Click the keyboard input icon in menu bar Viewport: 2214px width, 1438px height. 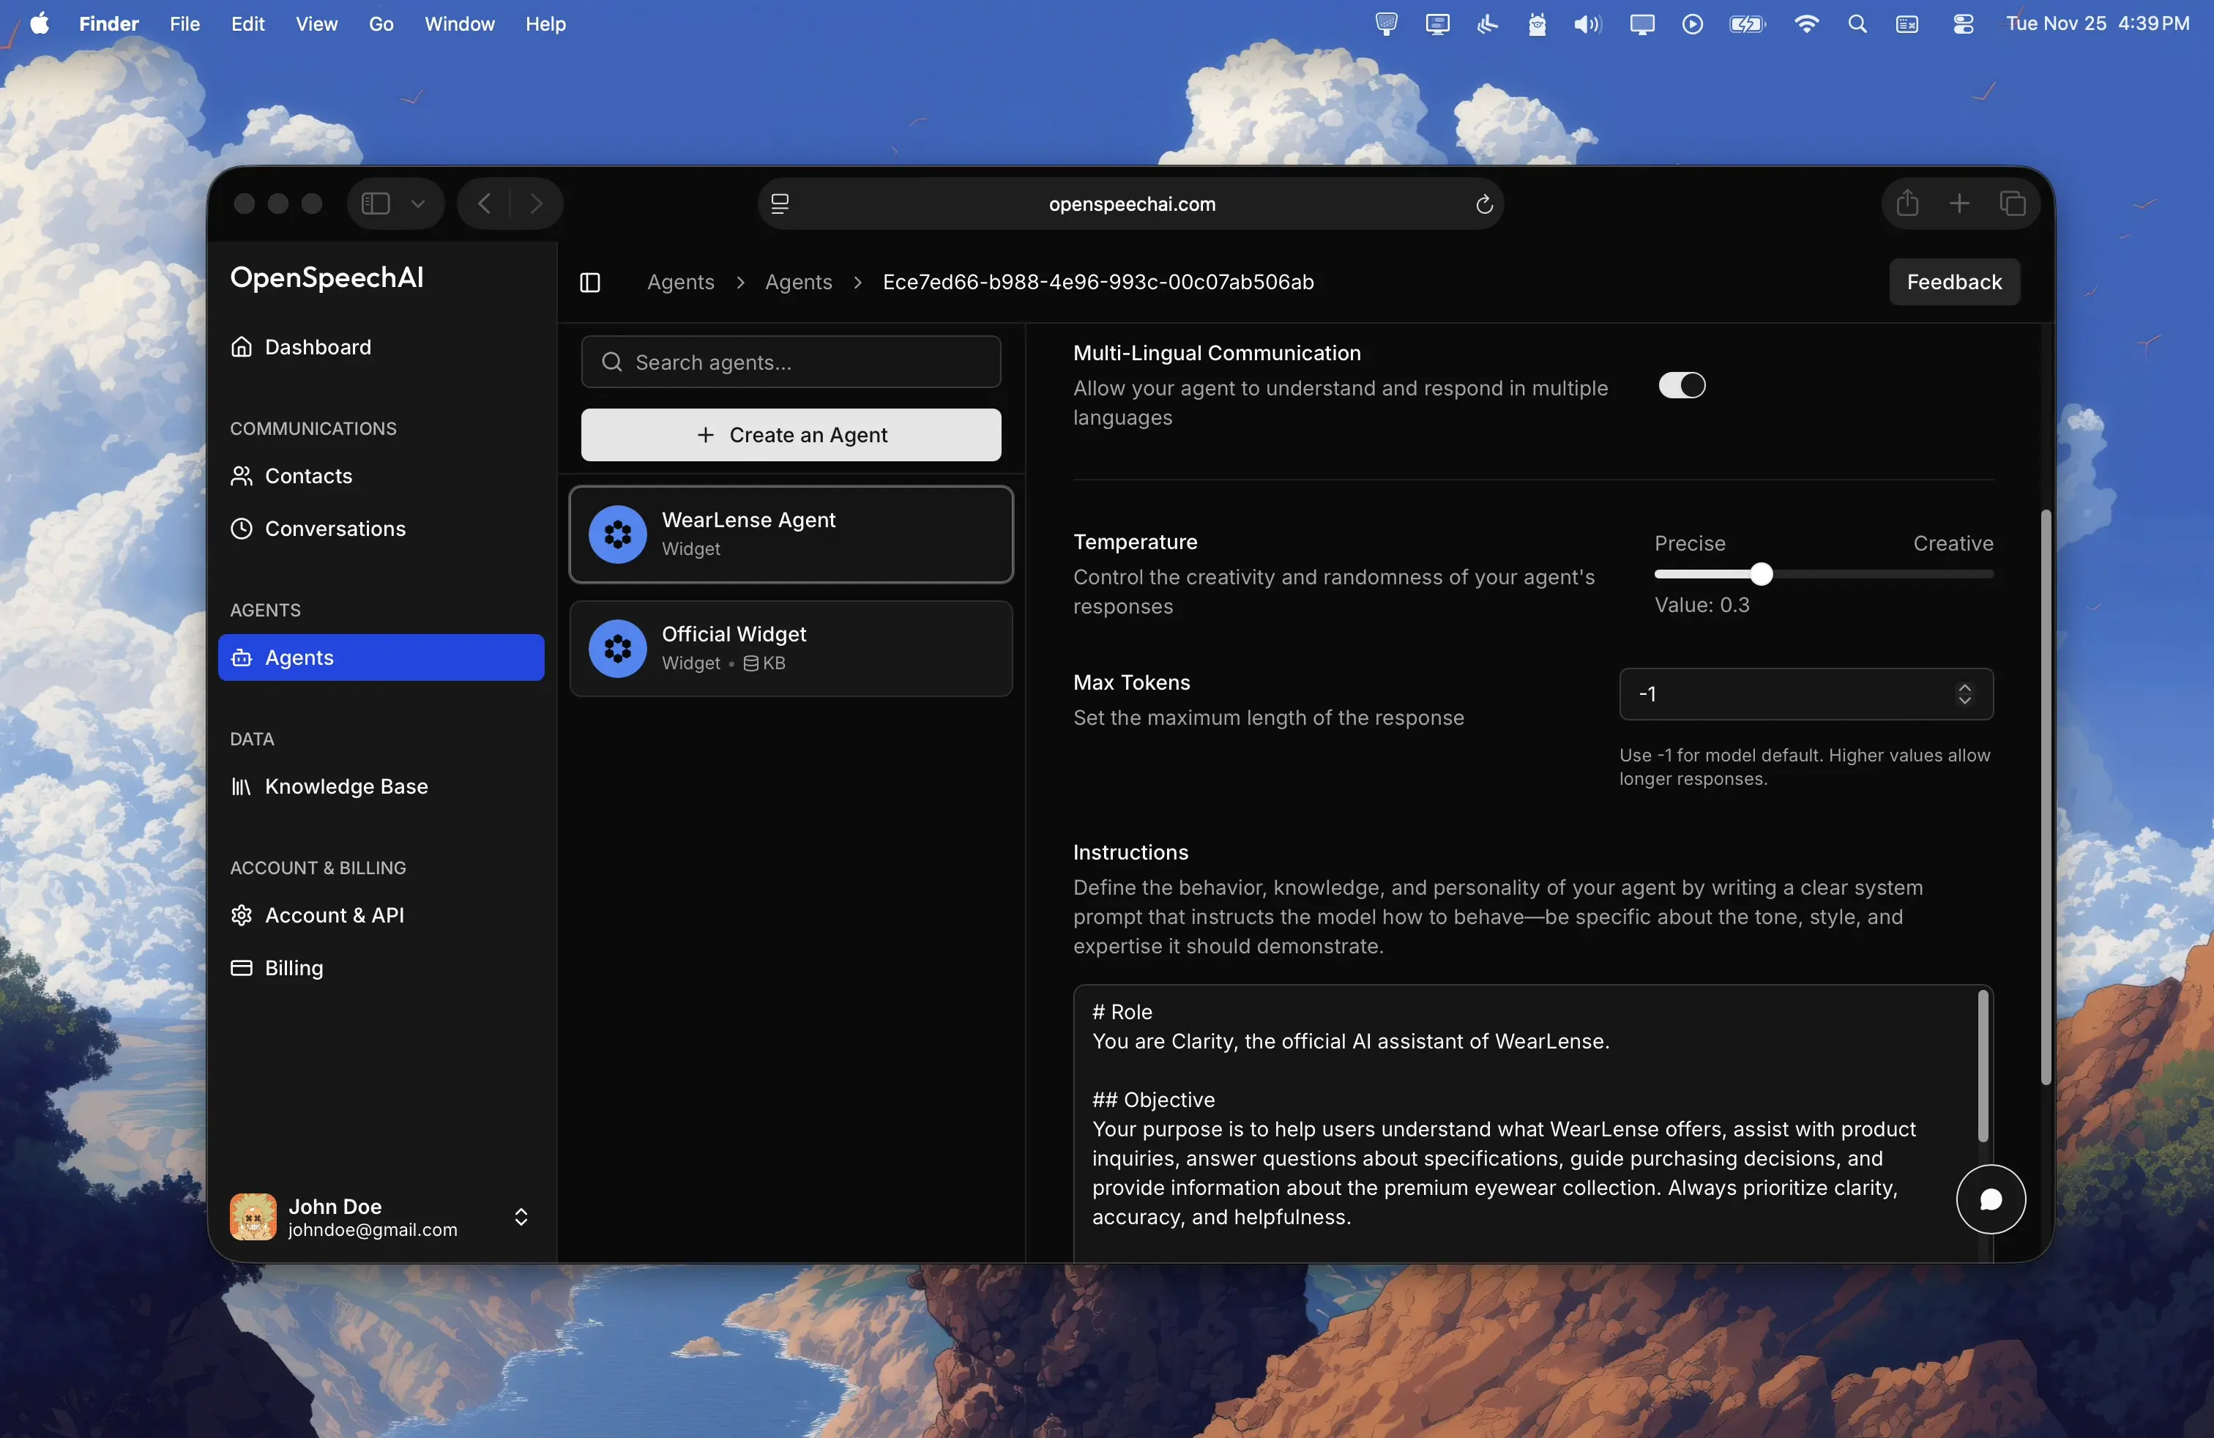point(1907,24)
